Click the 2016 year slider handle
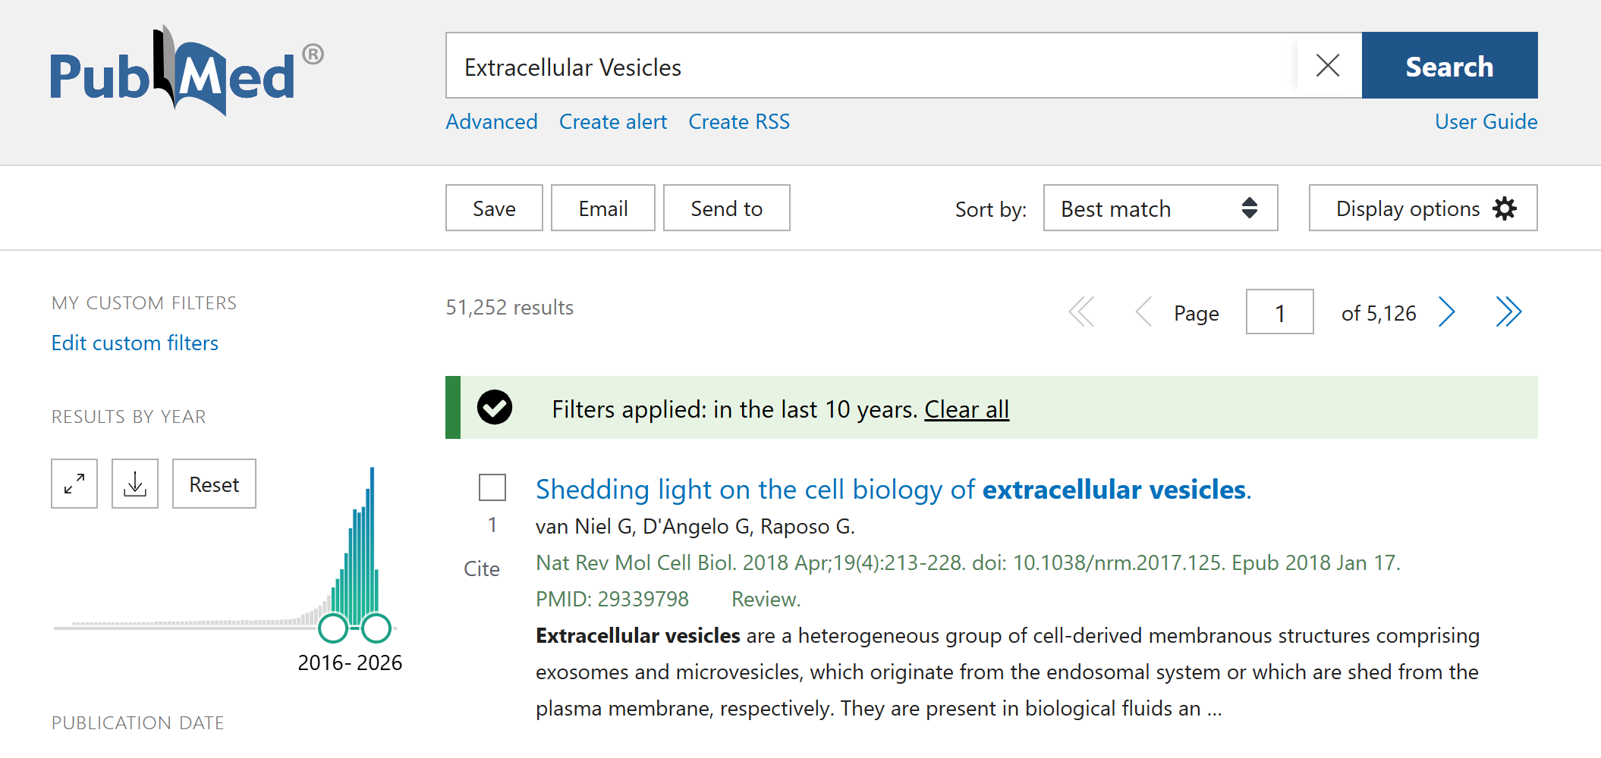1601x758 pixels. coord(333,628)
